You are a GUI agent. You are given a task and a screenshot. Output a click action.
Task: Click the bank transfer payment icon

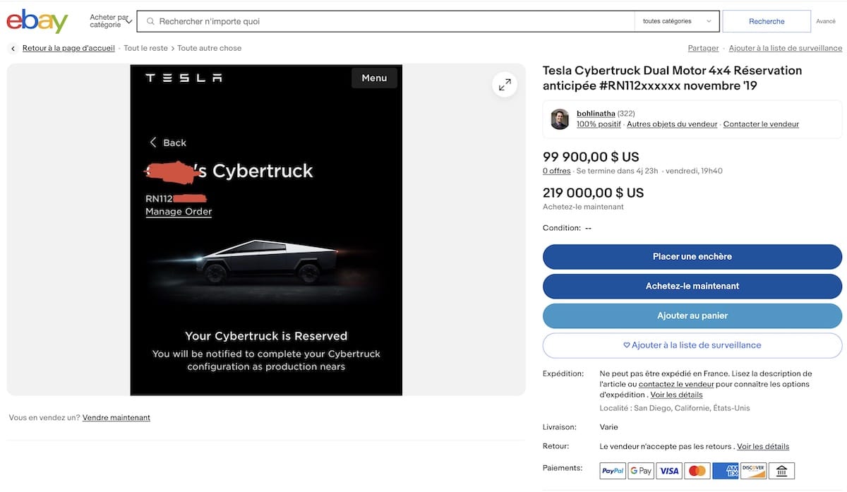[782, 471]
